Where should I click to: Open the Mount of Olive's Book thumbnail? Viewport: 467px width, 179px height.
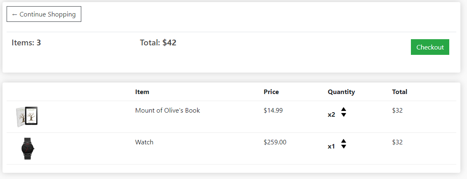point(27,117)
